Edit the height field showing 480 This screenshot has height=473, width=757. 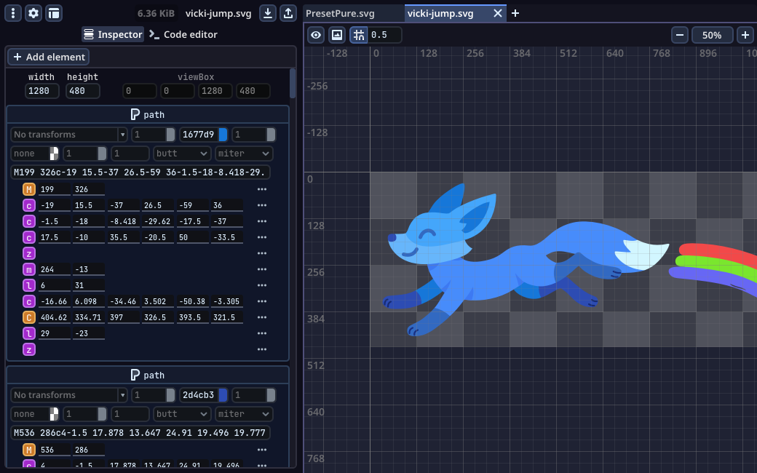[x=82, y=91]
